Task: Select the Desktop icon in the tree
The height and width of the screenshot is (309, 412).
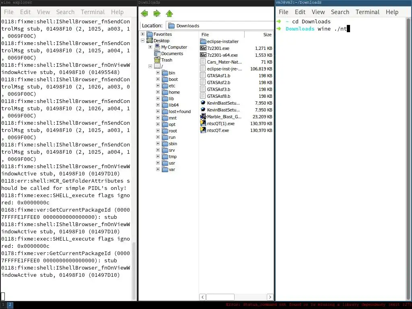Action: 150,41
